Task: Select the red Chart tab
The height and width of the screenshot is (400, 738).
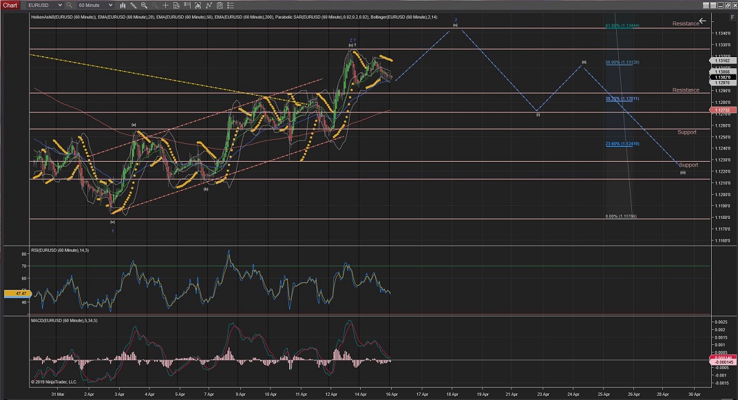Action: tap(10, 5)
